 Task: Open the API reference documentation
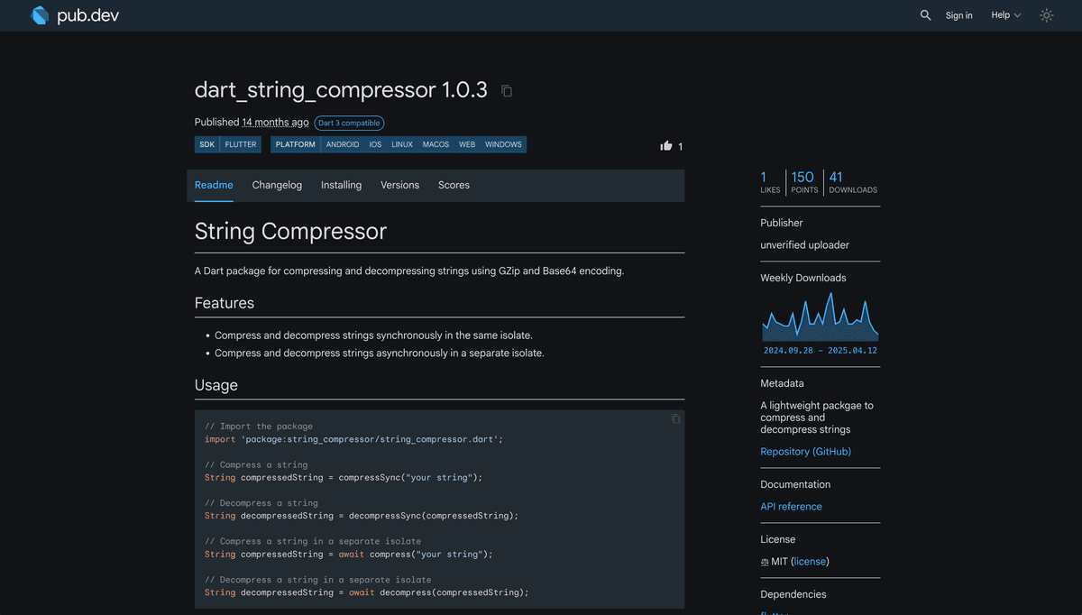[x=791, y=506]
